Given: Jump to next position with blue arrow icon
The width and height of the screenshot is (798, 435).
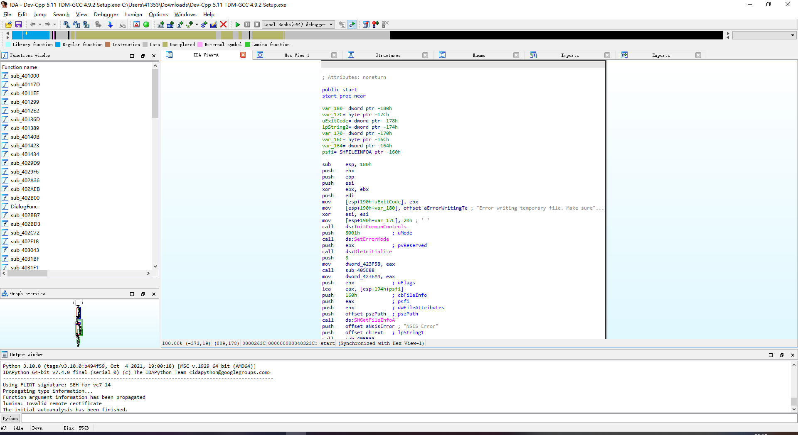Looking at the screenshot, I should (110, 24).
